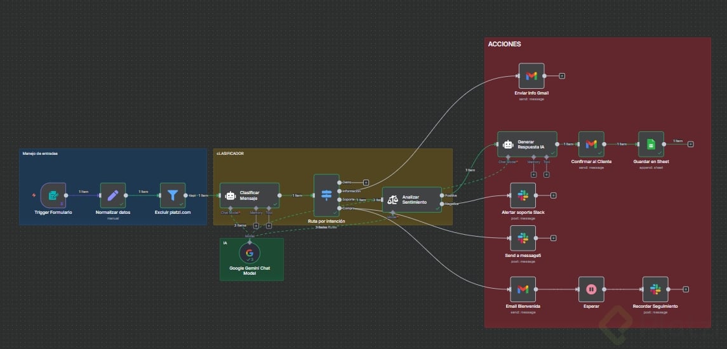This screenshot has width=727, height=349.
Task: Add a node on the Demo output
Action: click(x=366, y=183)
